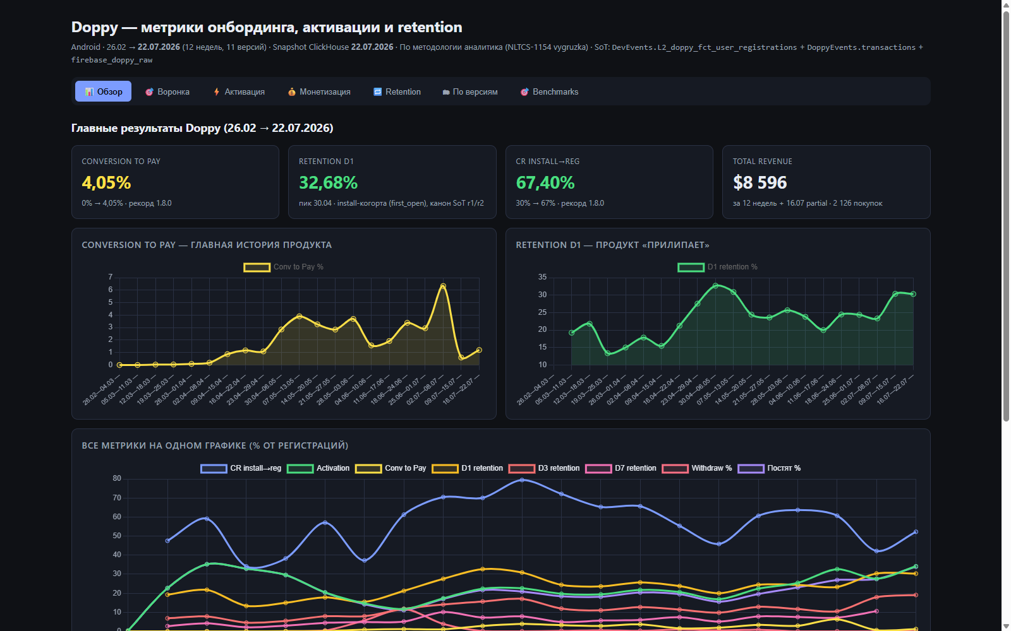Click the TOTAL REVENUE $8 596 card

coord(826,182)
